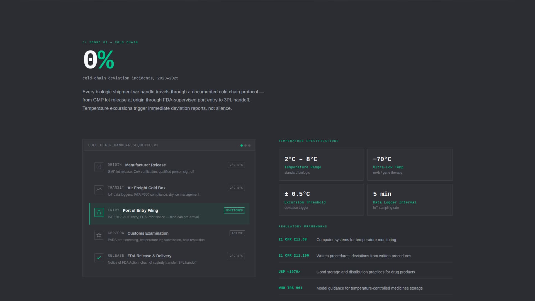The width and height of the screenshot is (535, 301).
Task: Click the Air Freight transit chart icon
Action: pos(99,190)
